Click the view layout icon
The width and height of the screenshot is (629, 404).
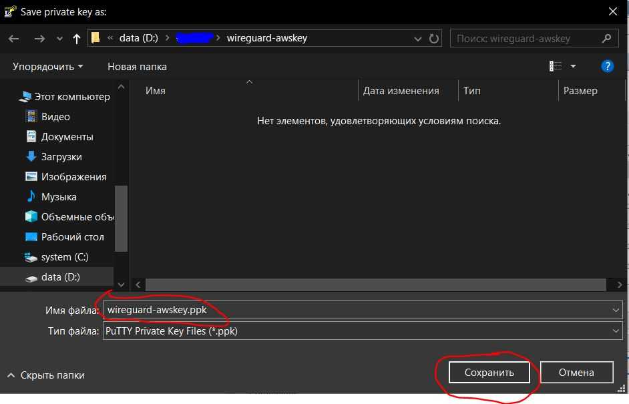click(556, 66)
